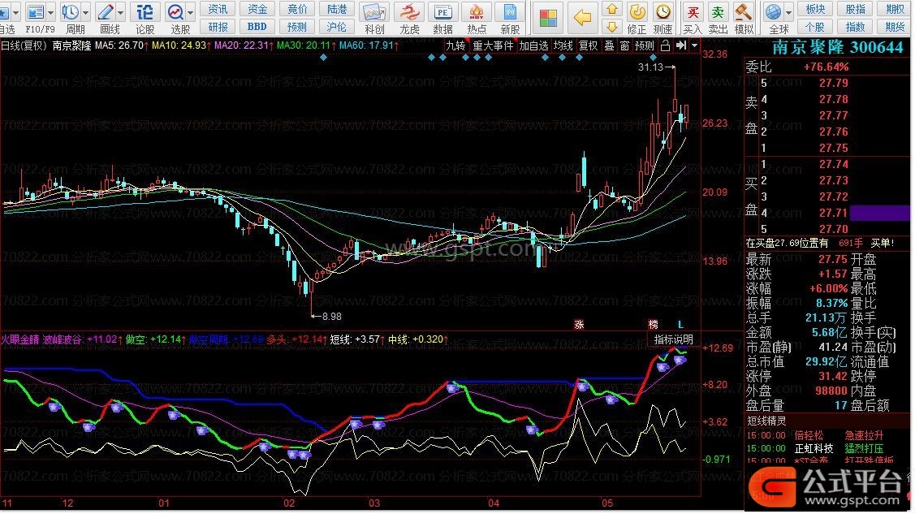This screenshot has width=915, height=514.
Task: Toggle the 窗 multi-window option
Action: [x=625, y=45]
